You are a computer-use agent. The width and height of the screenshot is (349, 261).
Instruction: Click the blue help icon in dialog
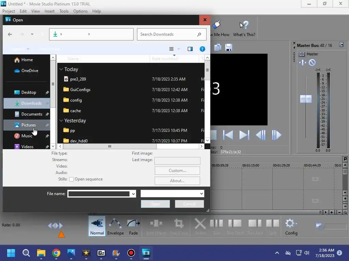click(x=202, y=49)
